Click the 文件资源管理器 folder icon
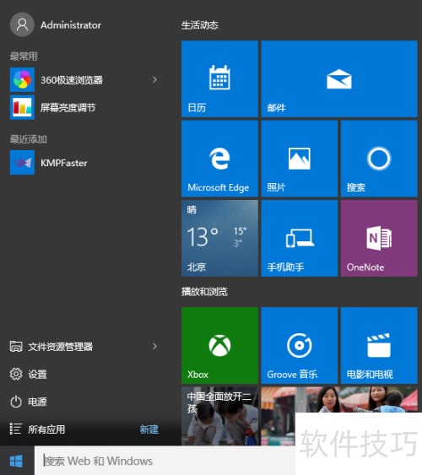 click(16, 346)
